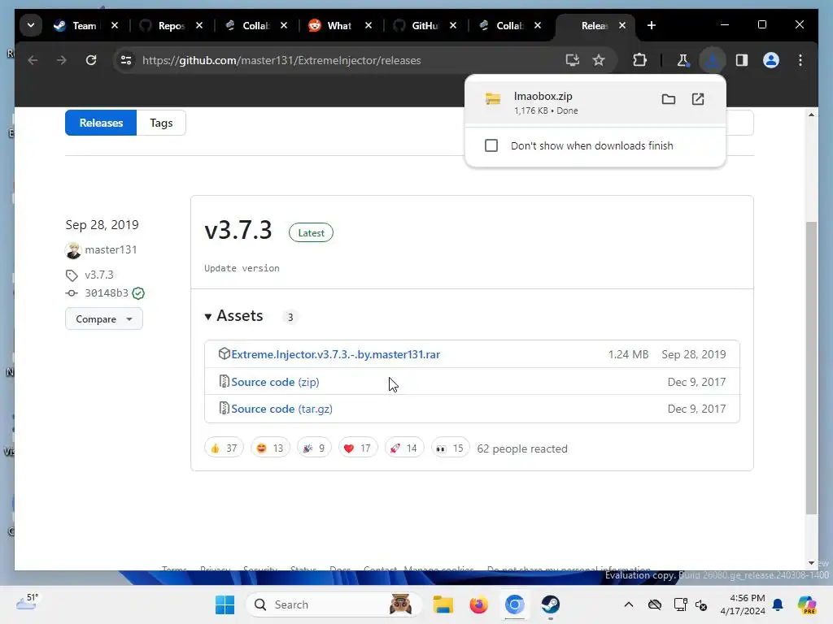This screenshot has height=624, width=833.
Task: Click the 62 people reacted text
Action: [522, 448]
